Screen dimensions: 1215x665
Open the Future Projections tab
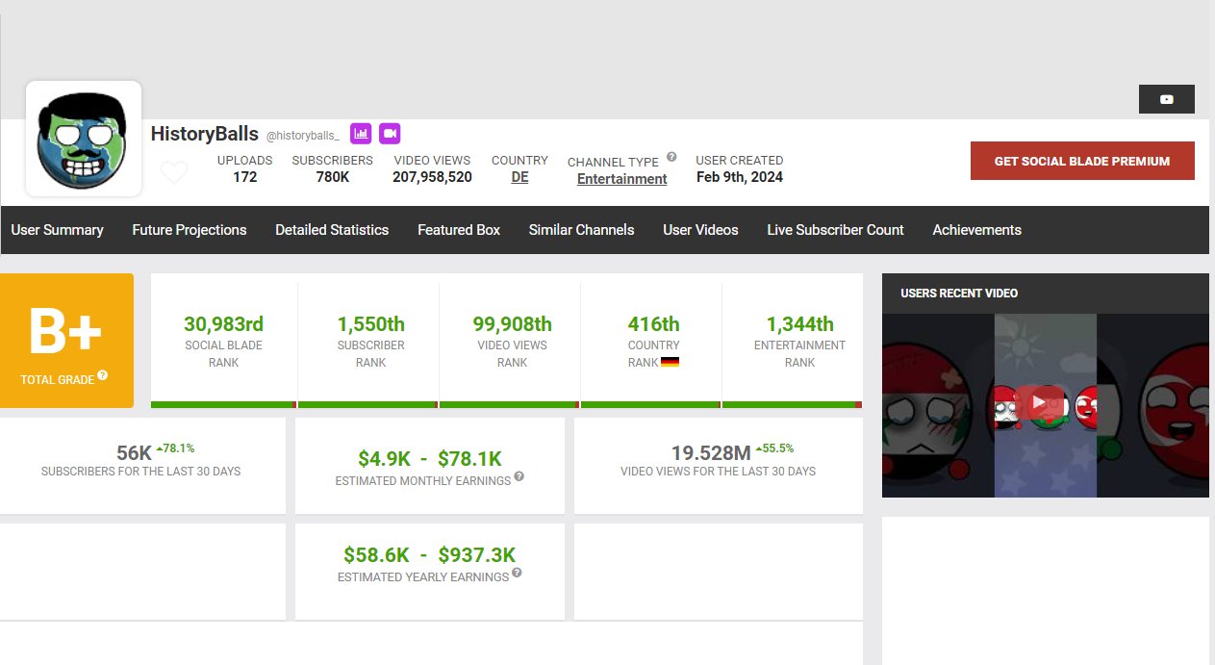pos(190,230)
